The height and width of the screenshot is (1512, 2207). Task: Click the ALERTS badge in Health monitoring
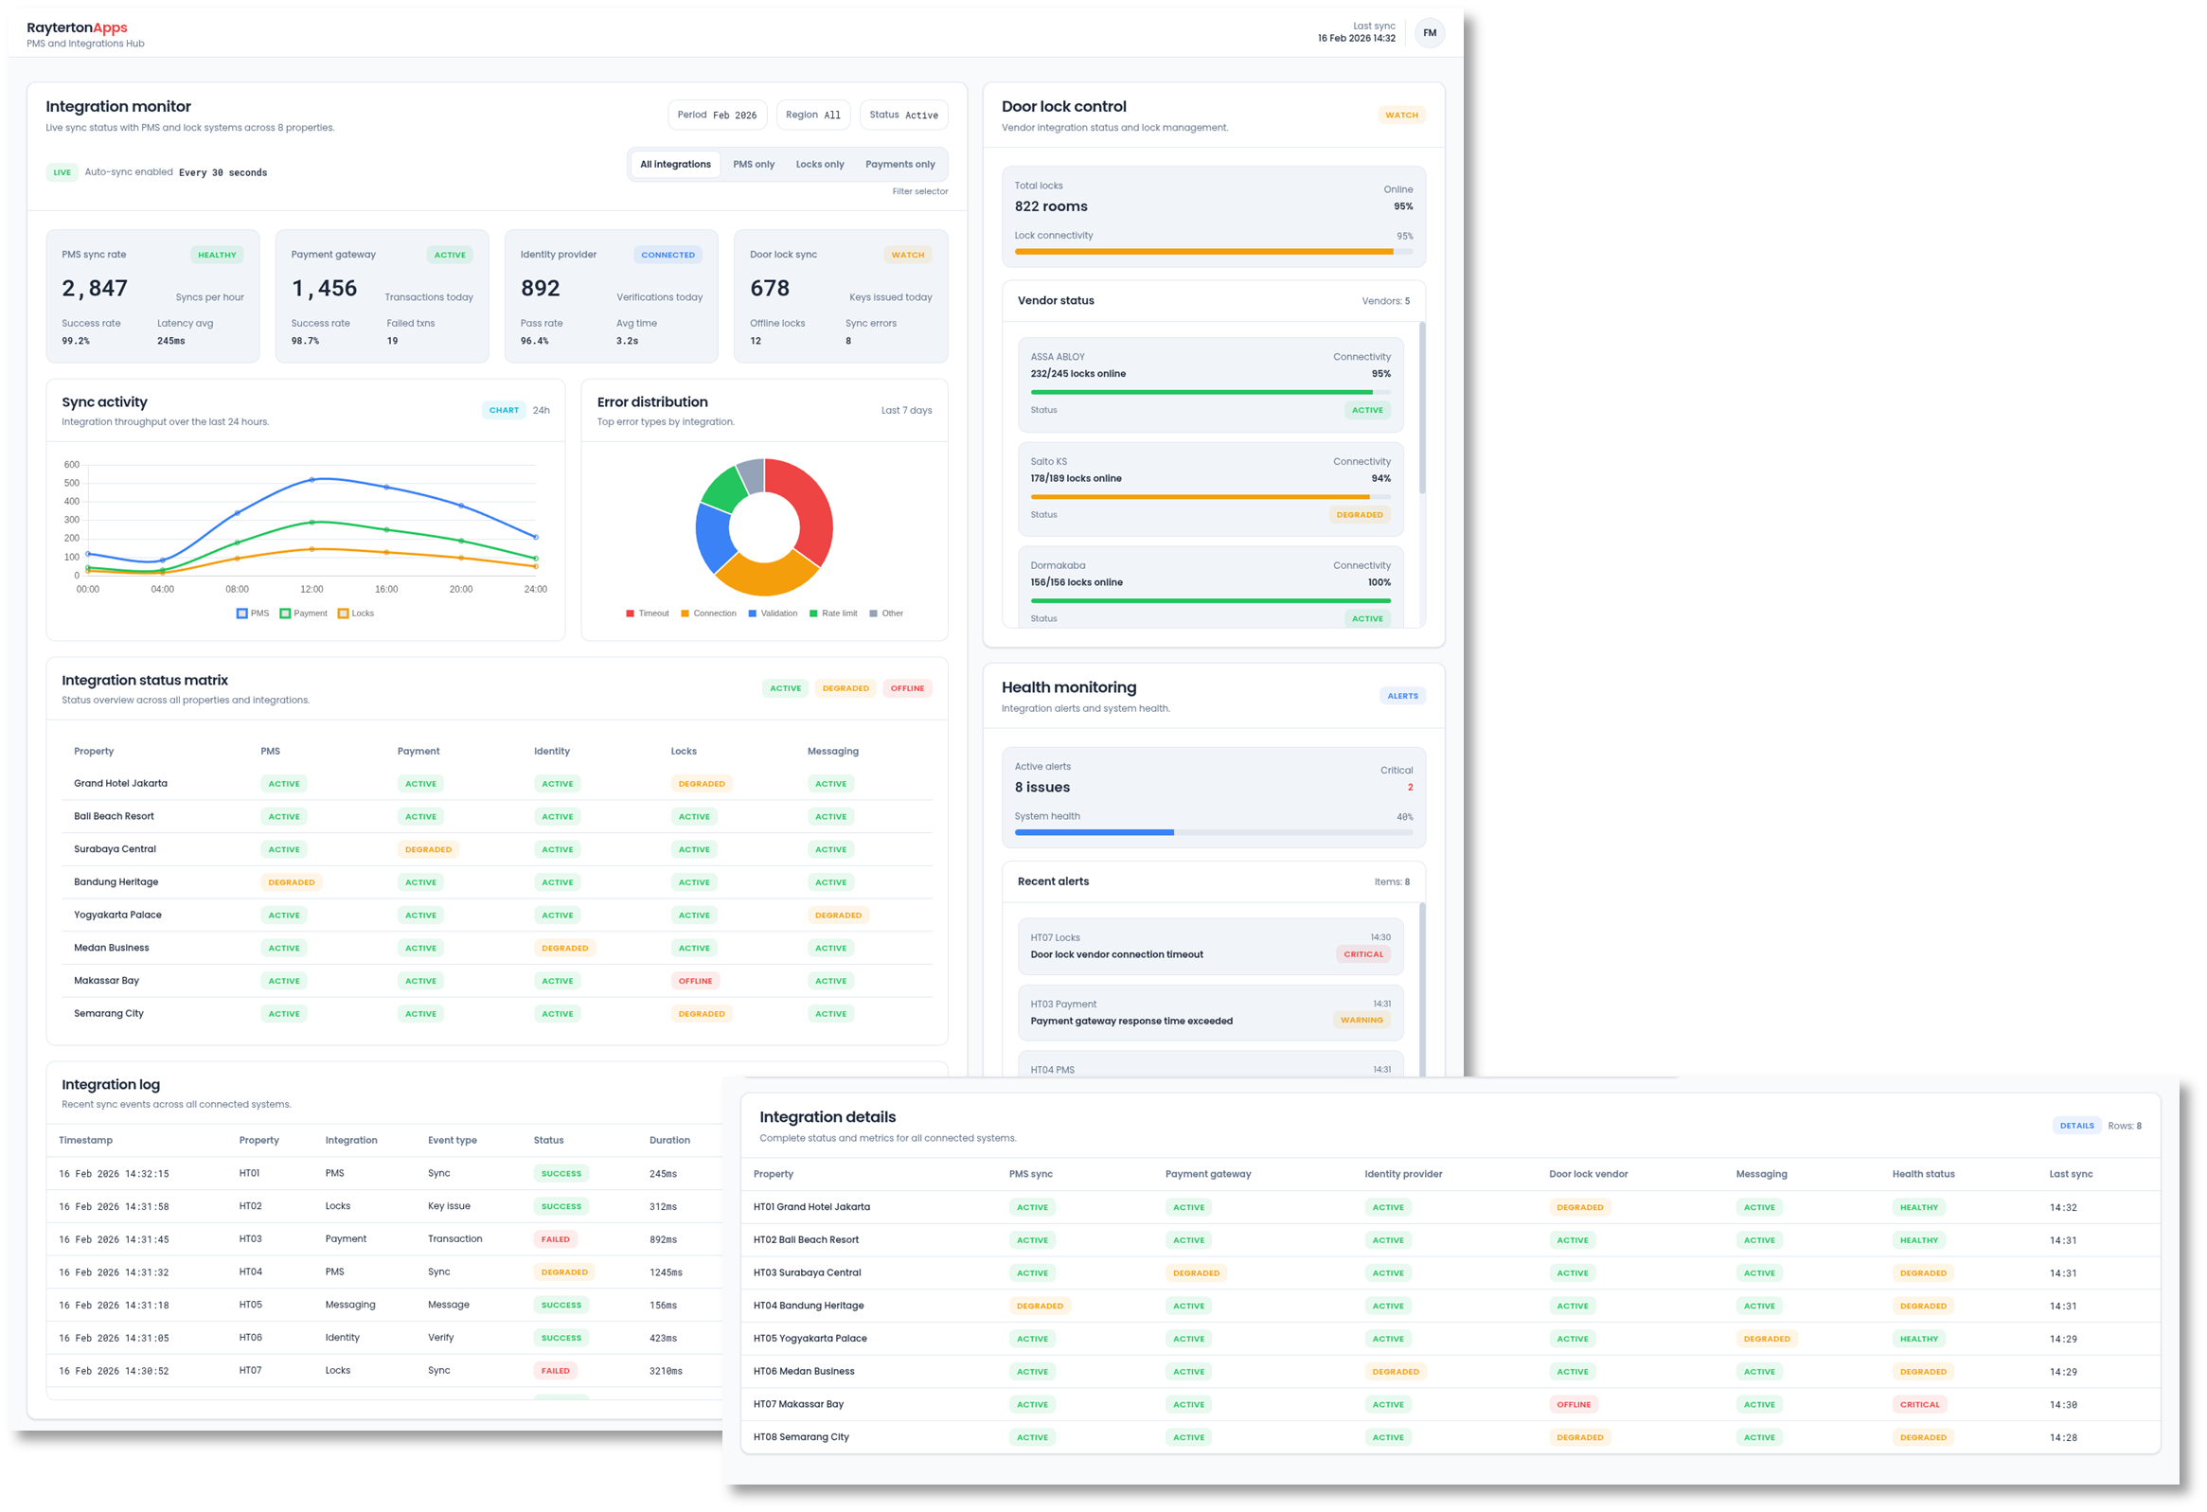(x=1402, y=695)
